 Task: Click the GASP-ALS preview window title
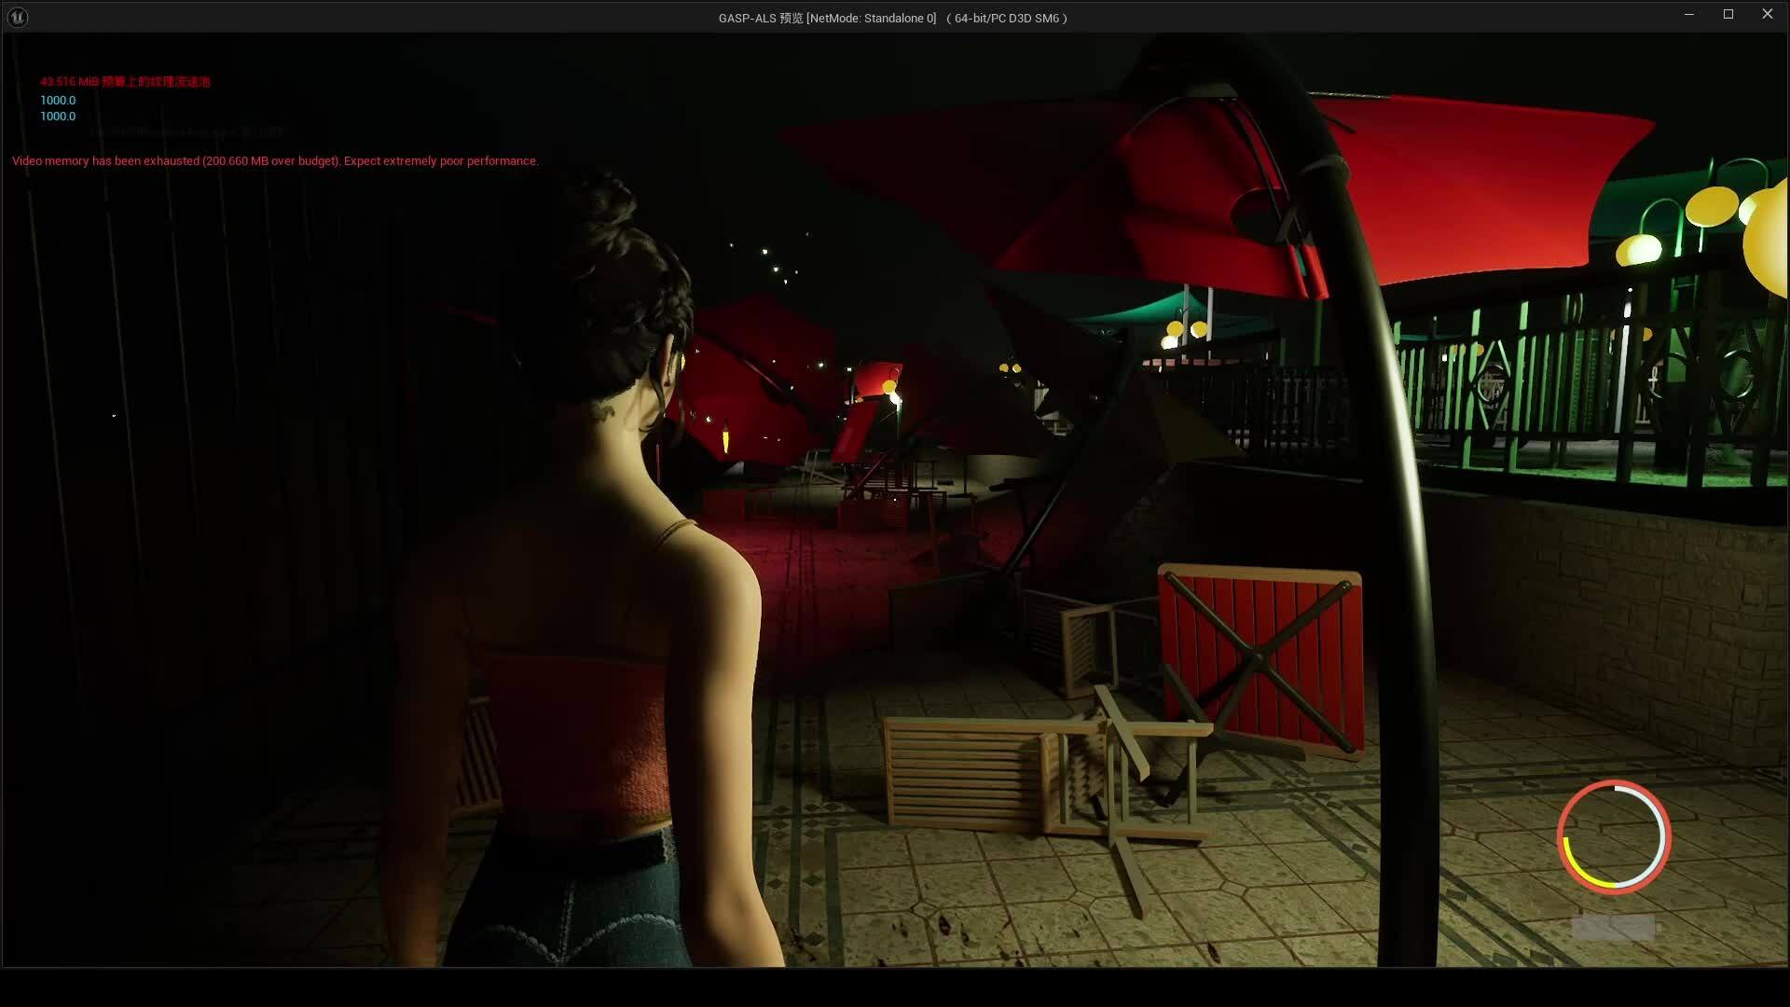pos(892,18)
